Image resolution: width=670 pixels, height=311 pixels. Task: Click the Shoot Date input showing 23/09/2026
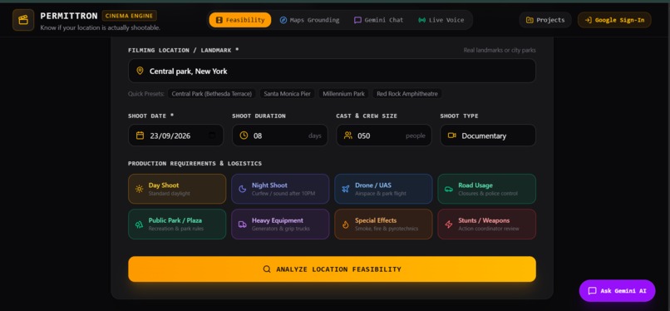click(175, 136)
